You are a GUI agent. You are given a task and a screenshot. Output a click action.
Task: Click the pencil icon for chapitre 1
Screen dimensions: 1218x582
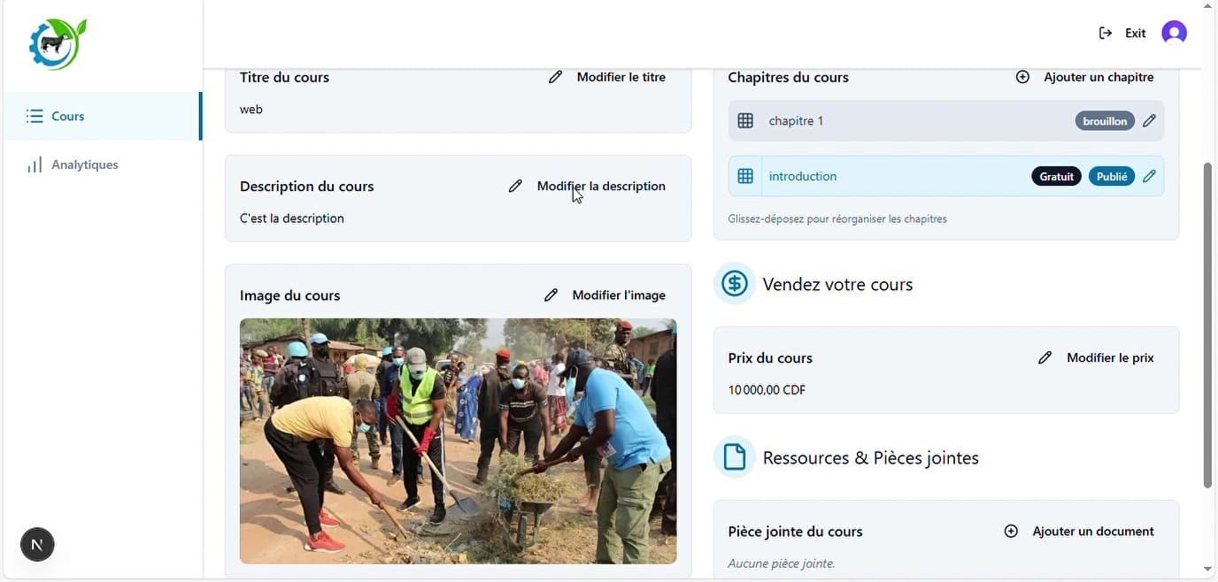tap(1149, 121)
